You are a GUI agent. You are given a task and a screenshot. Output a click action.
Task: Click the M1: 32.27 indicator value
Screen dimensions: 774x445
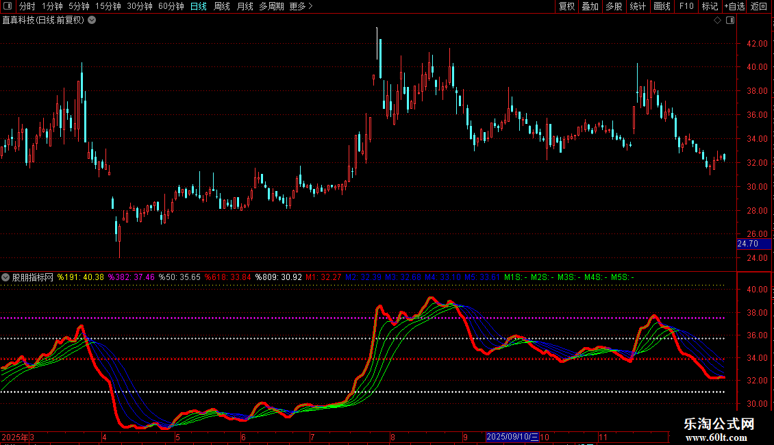pos(323,277)
